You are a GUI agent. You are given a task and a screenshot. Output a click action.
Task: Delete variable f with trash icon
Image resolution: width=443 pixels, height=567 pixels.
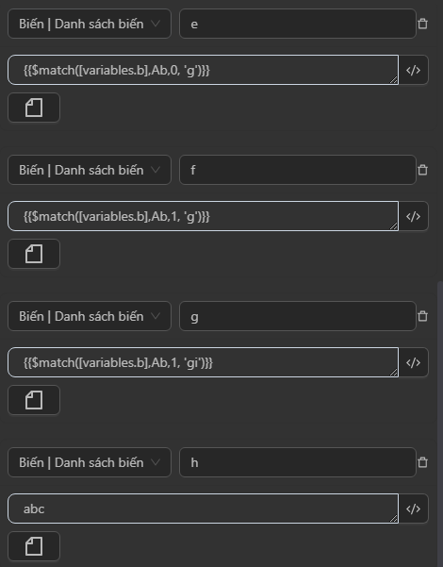[422, 170]
